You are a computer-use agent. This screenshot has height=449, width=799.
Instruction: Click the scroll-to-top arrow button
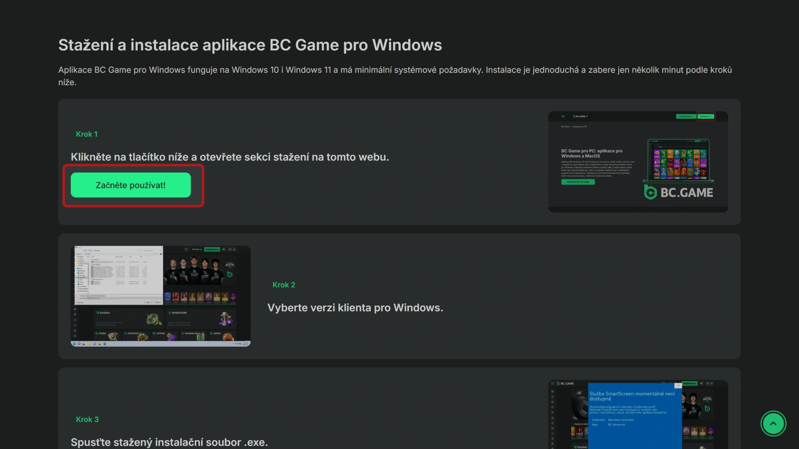[773, 424]
